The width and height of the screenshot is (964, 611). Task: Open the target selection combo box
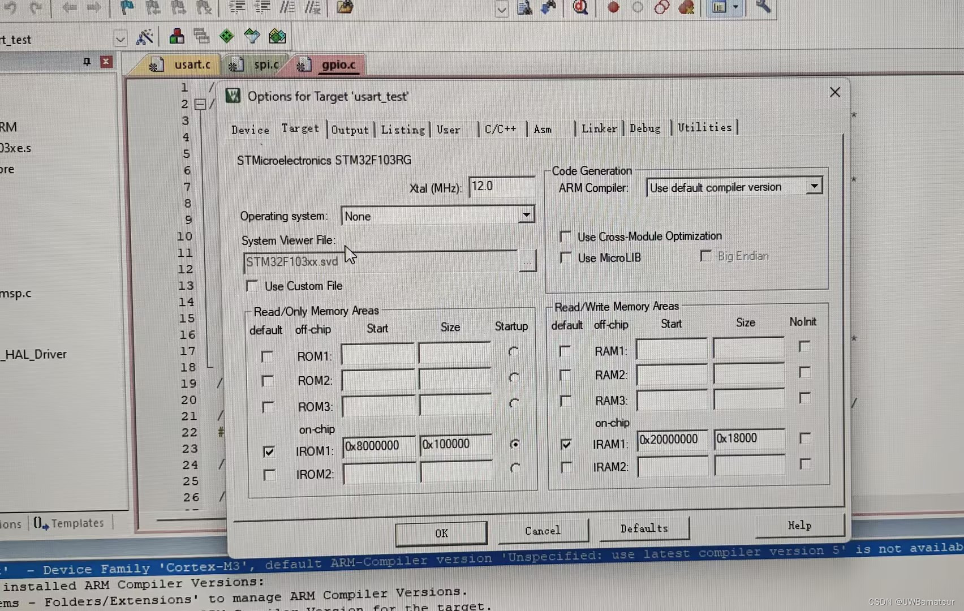click(x=120, y=38)
